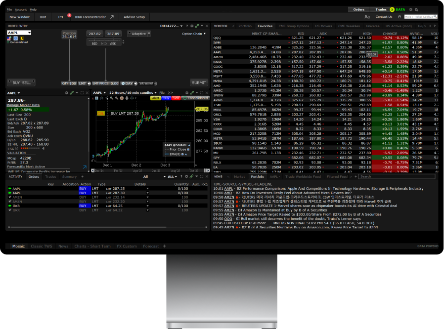Click the Order Entry panel settings gear
Viewport: 444px width, 329px height.
click(x=192, y=26)
